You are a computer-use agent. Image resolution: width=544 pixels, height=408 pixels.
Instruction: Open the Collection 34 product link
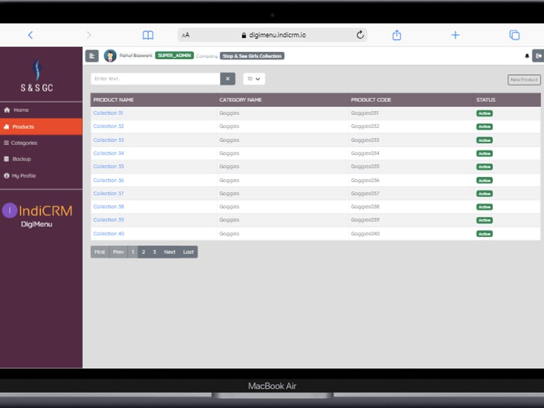click(107, 153)
